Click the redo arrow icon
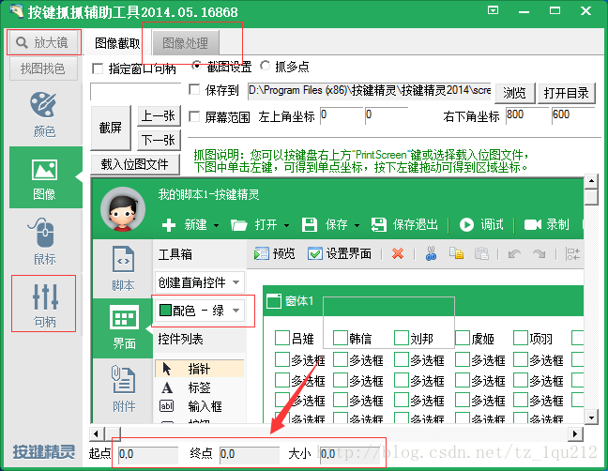Viewport: 608px width, 471px height. pos(540,254)
